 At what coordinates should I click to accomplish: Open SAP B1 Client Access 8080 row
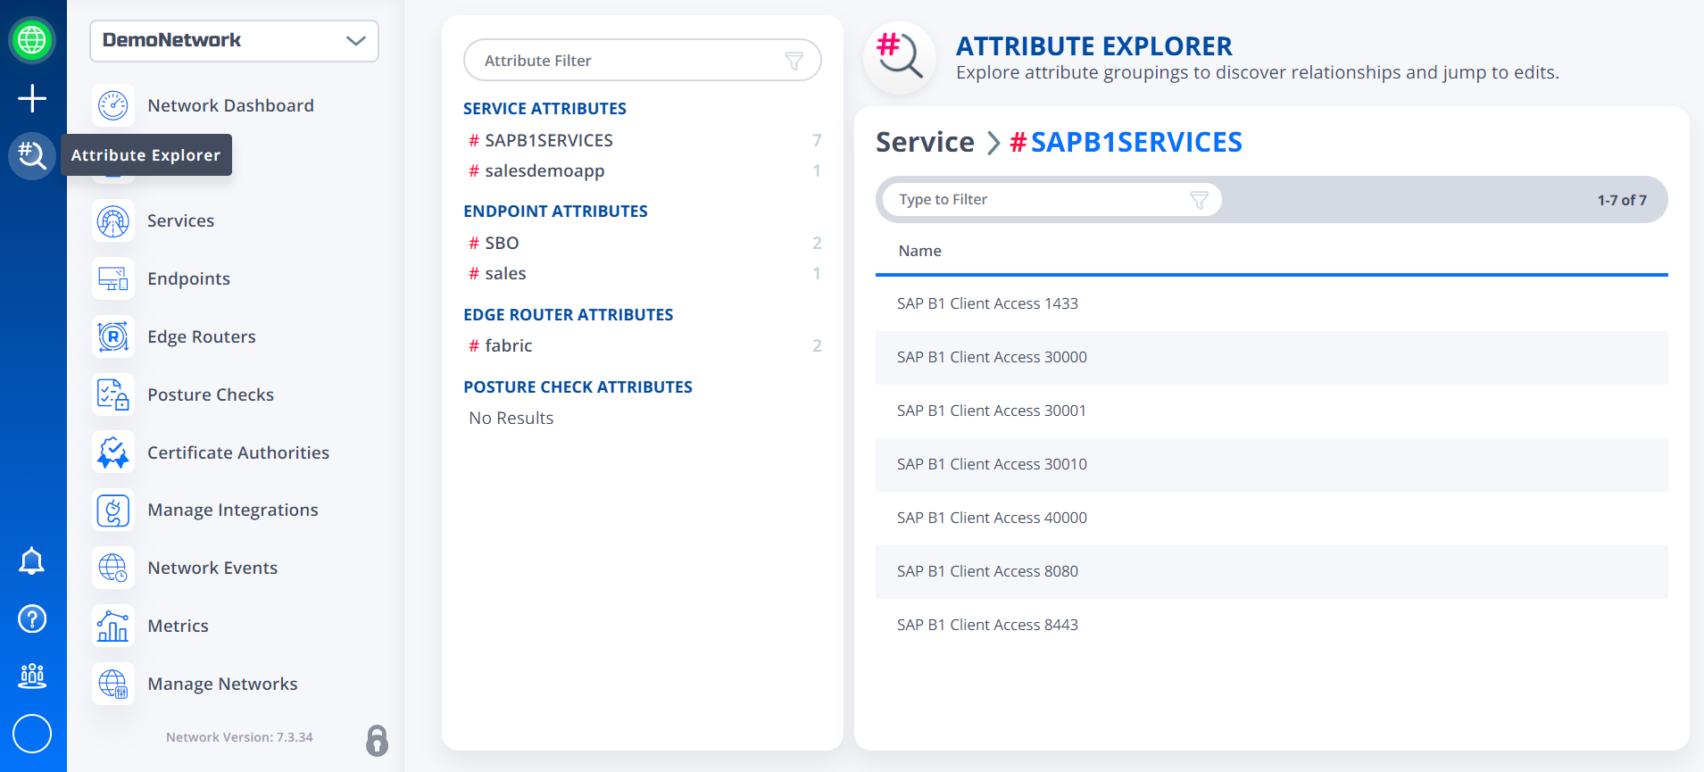(x=1271, y=571)
